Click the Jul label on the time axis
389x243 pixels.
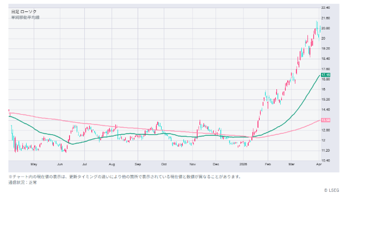pyautogui.click(x=85, y=164)
